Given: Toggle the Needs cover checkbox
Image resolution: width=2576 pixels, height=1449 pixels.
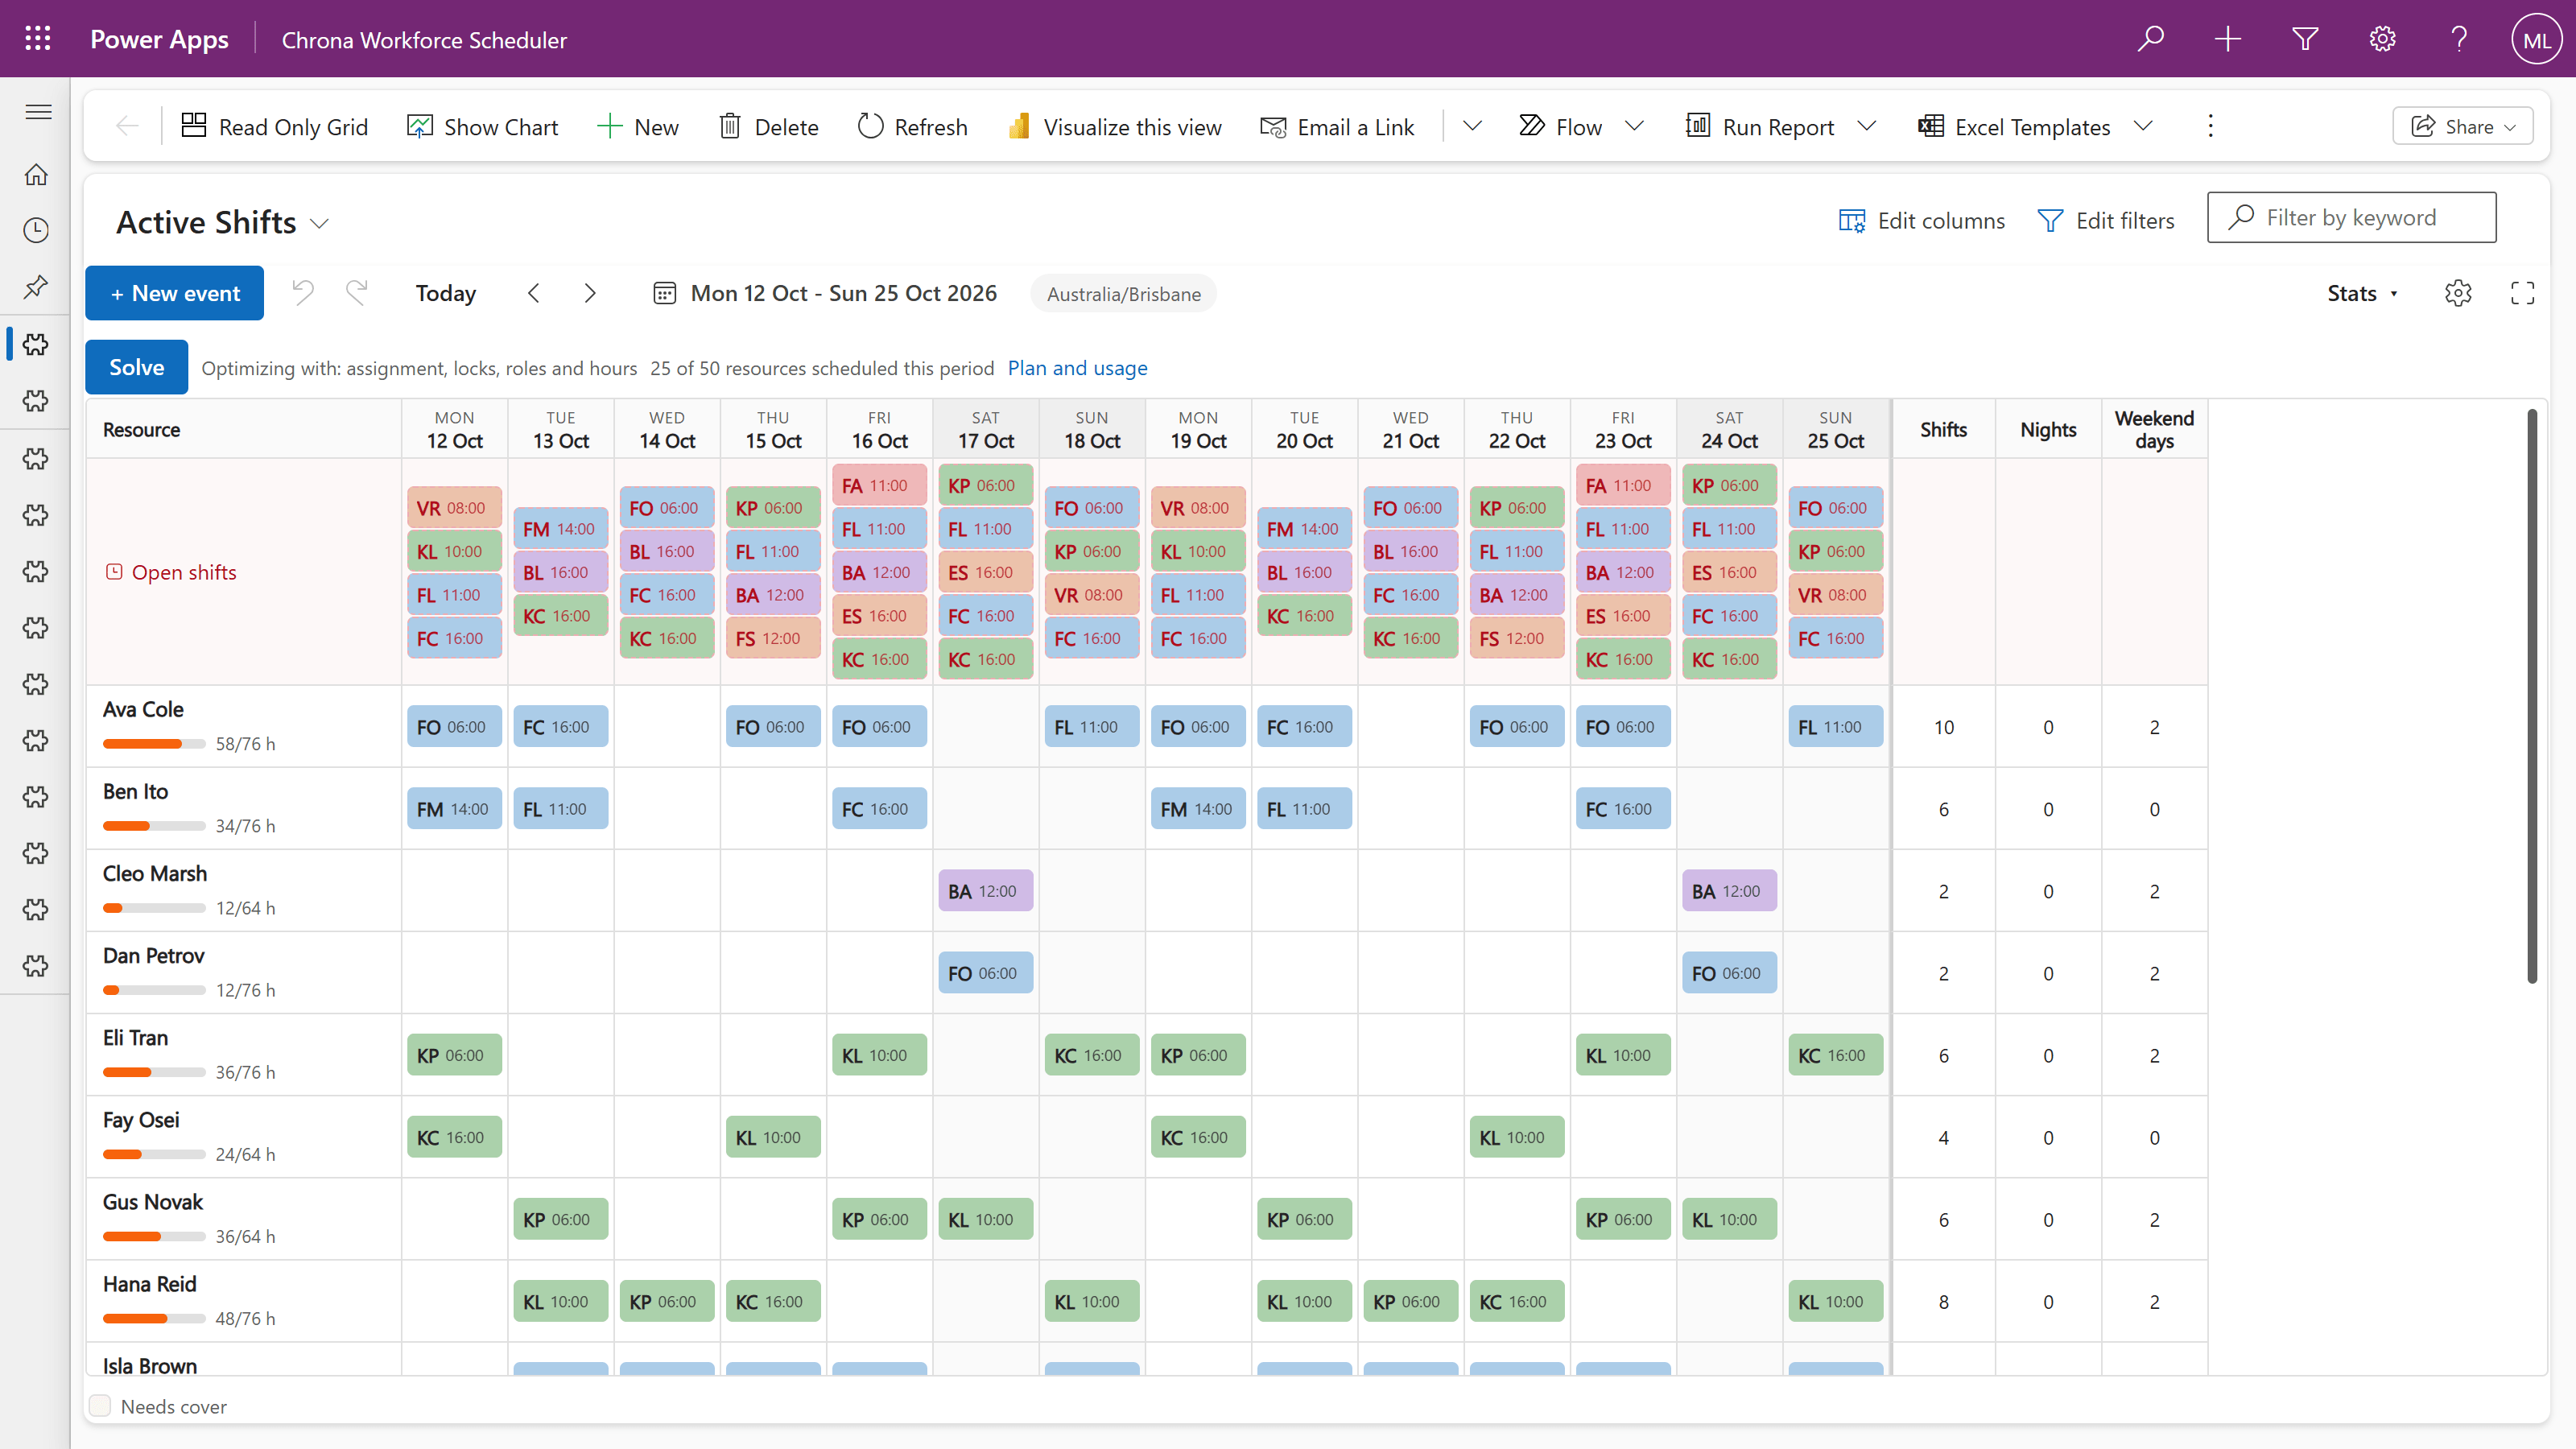Looking at the screenshot, I should (100, 1406).
